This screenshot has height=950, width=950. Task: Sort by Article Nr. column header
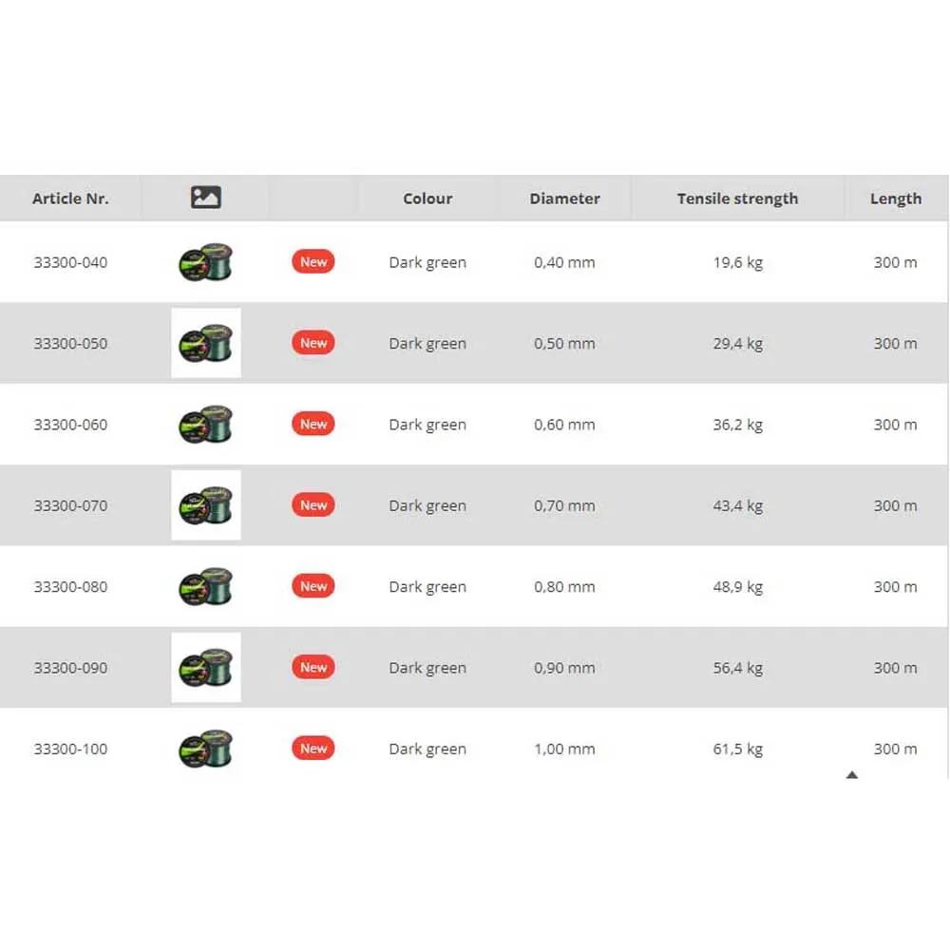pyautogui.click(x=70, y=199)
